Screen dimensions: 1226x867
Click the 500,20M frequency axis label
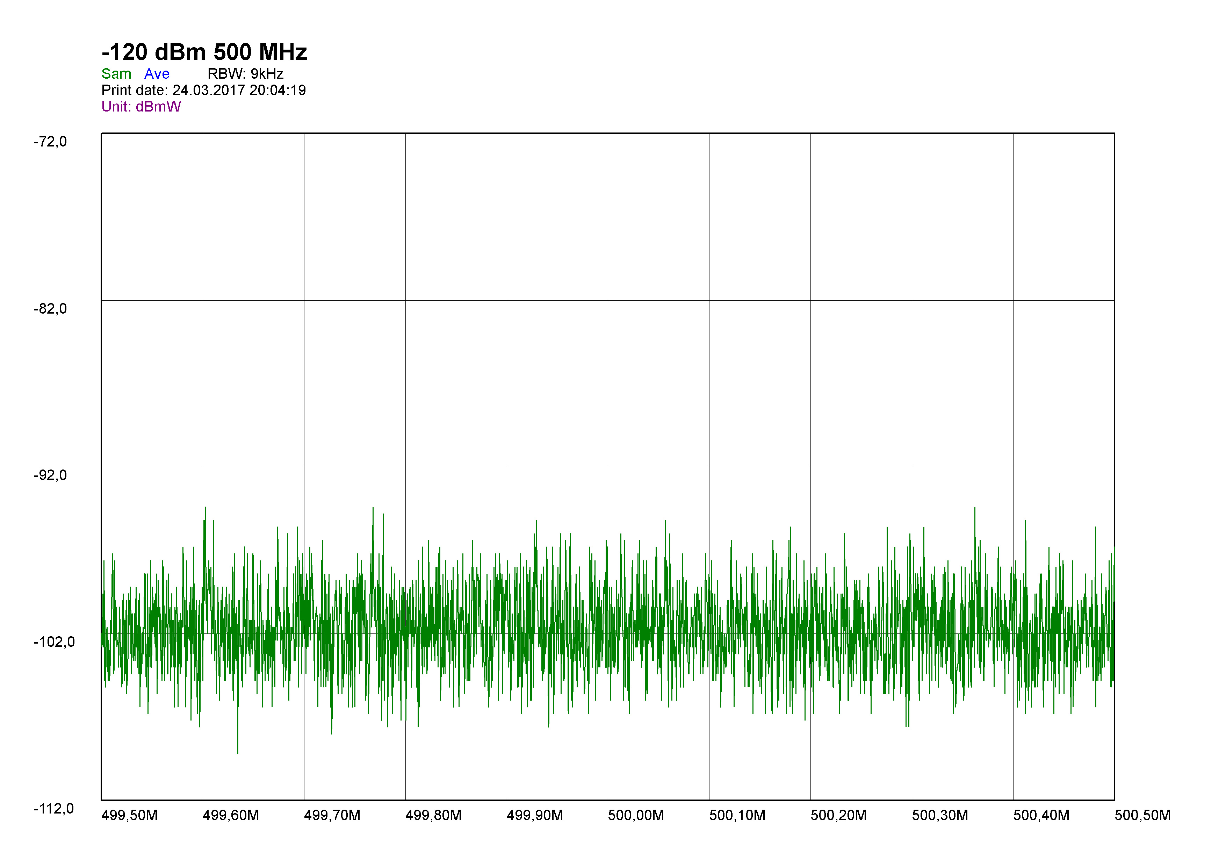(x=838, y=816)
